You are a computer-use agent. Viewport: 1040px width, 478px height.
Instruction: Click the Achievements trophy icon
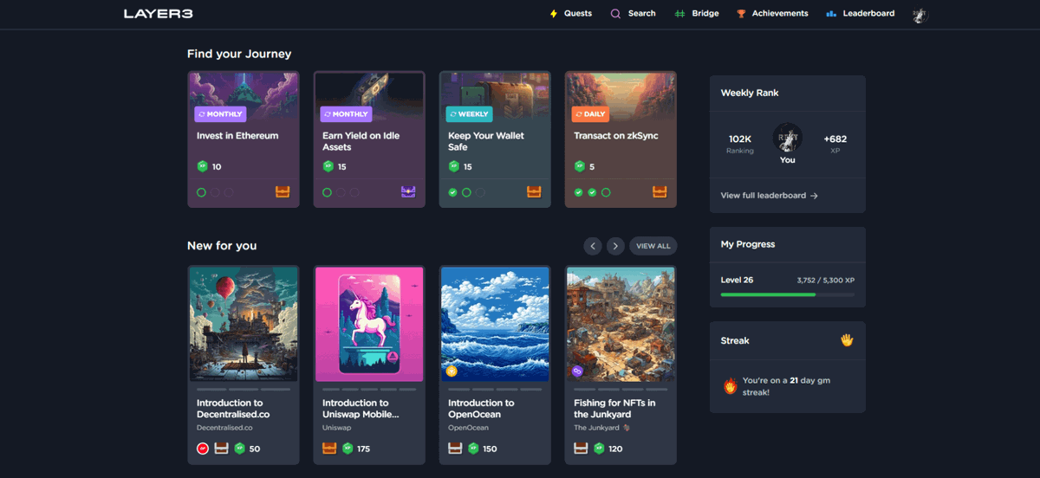click(x=741, y=14)
